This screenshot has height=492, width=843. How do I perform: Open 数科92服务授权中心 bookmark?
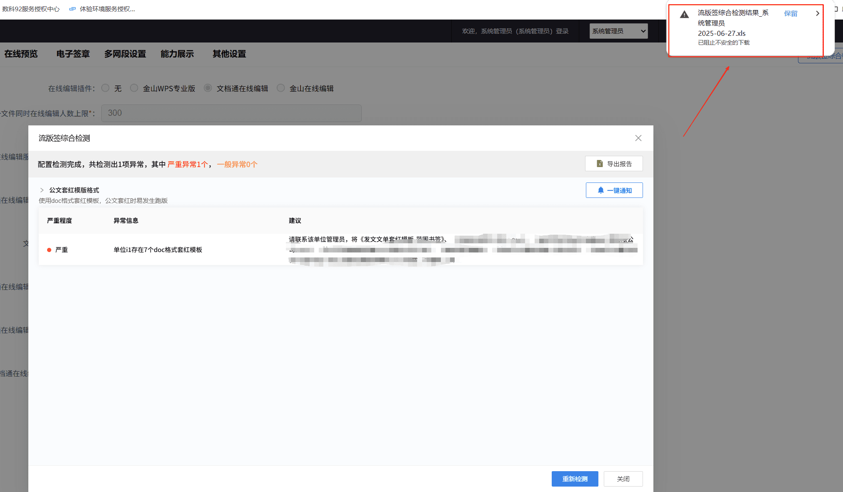(31, 9)
